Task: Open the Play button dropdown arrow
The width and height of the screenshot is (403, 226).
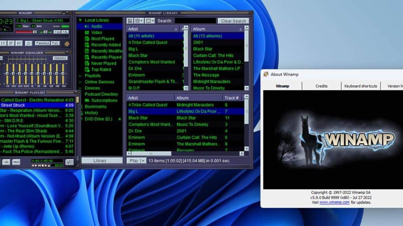Action: tap(143, 161)
